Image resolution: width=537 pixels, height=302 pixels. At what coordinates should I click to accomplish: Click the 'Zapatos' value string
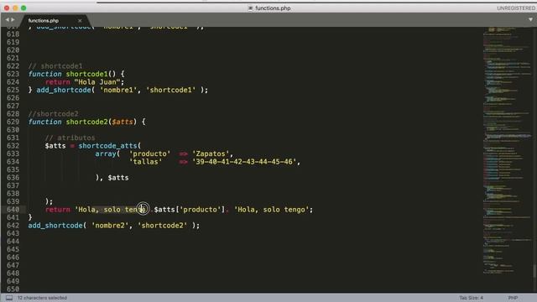[211, 154]
